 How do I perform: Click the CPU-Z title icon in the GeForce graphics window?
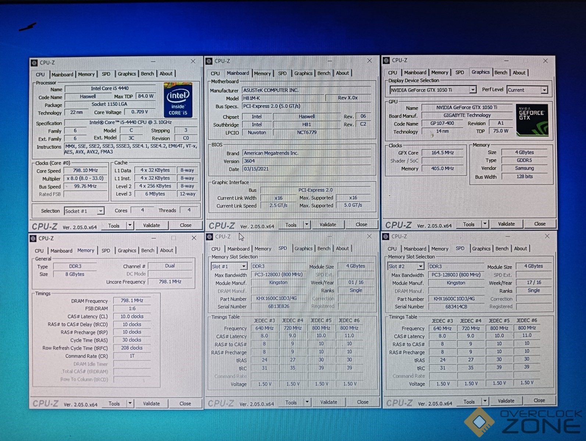pyautogui.click(x=386, y=60)
